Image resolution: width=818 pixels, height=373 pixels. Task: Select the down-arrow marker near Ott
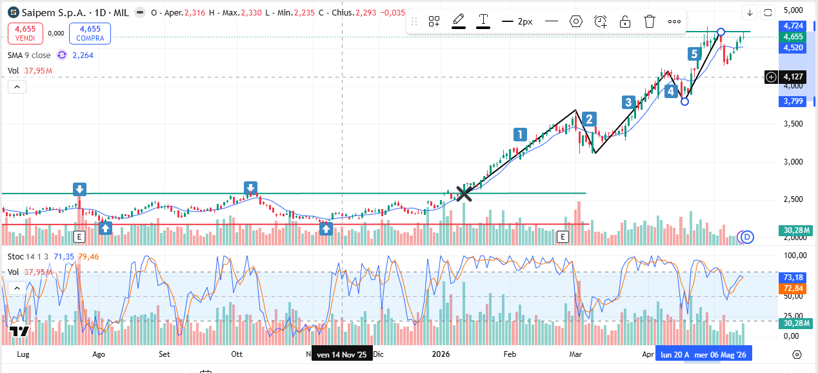coord(250,188)
